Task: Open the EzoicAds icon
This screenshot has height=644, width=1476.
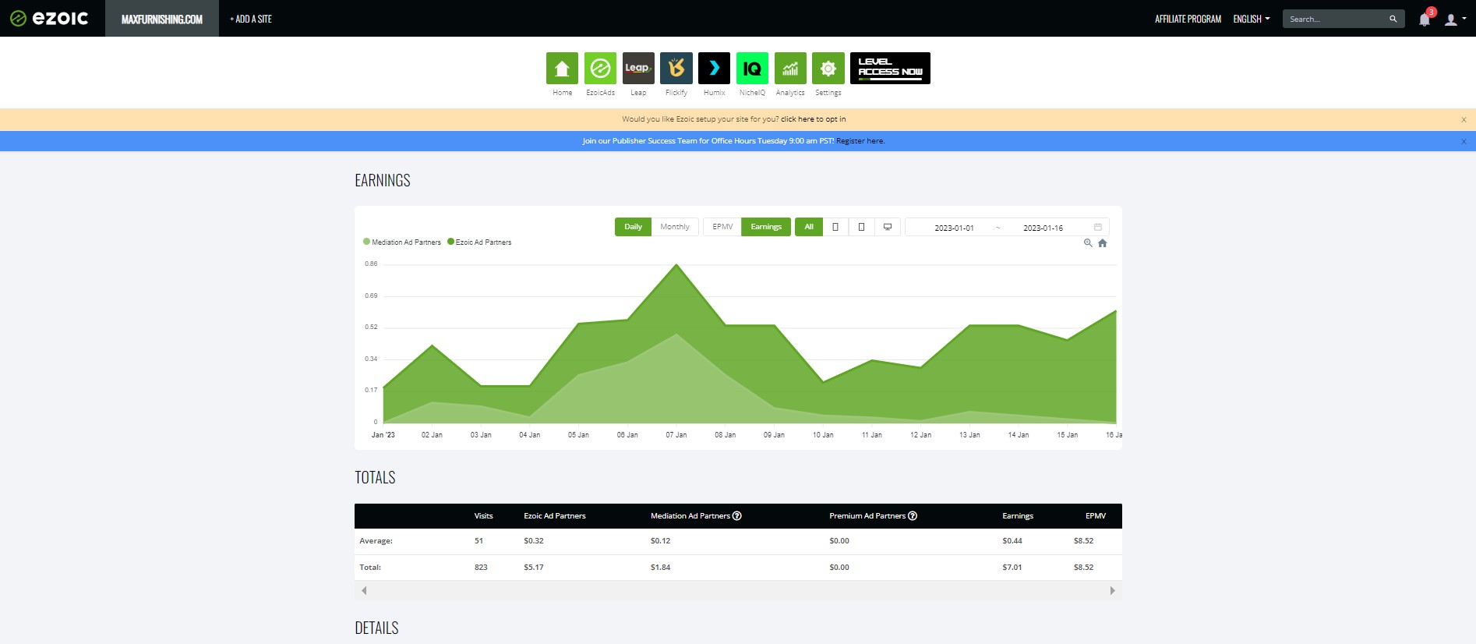Action: click(600, 69)
